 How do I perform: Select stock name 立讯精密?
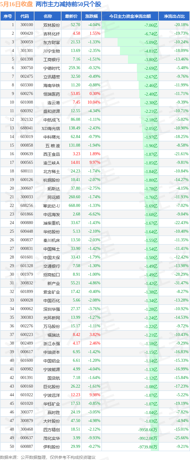[52, 77]
